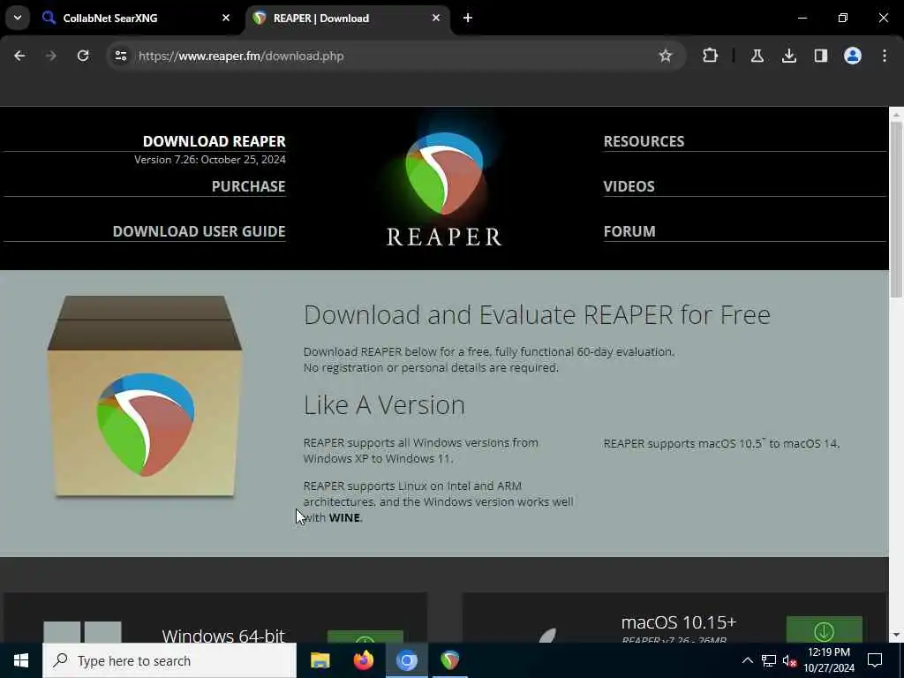Click the Windows 64-bit download heading
The image size is (904, 678).
223,636
